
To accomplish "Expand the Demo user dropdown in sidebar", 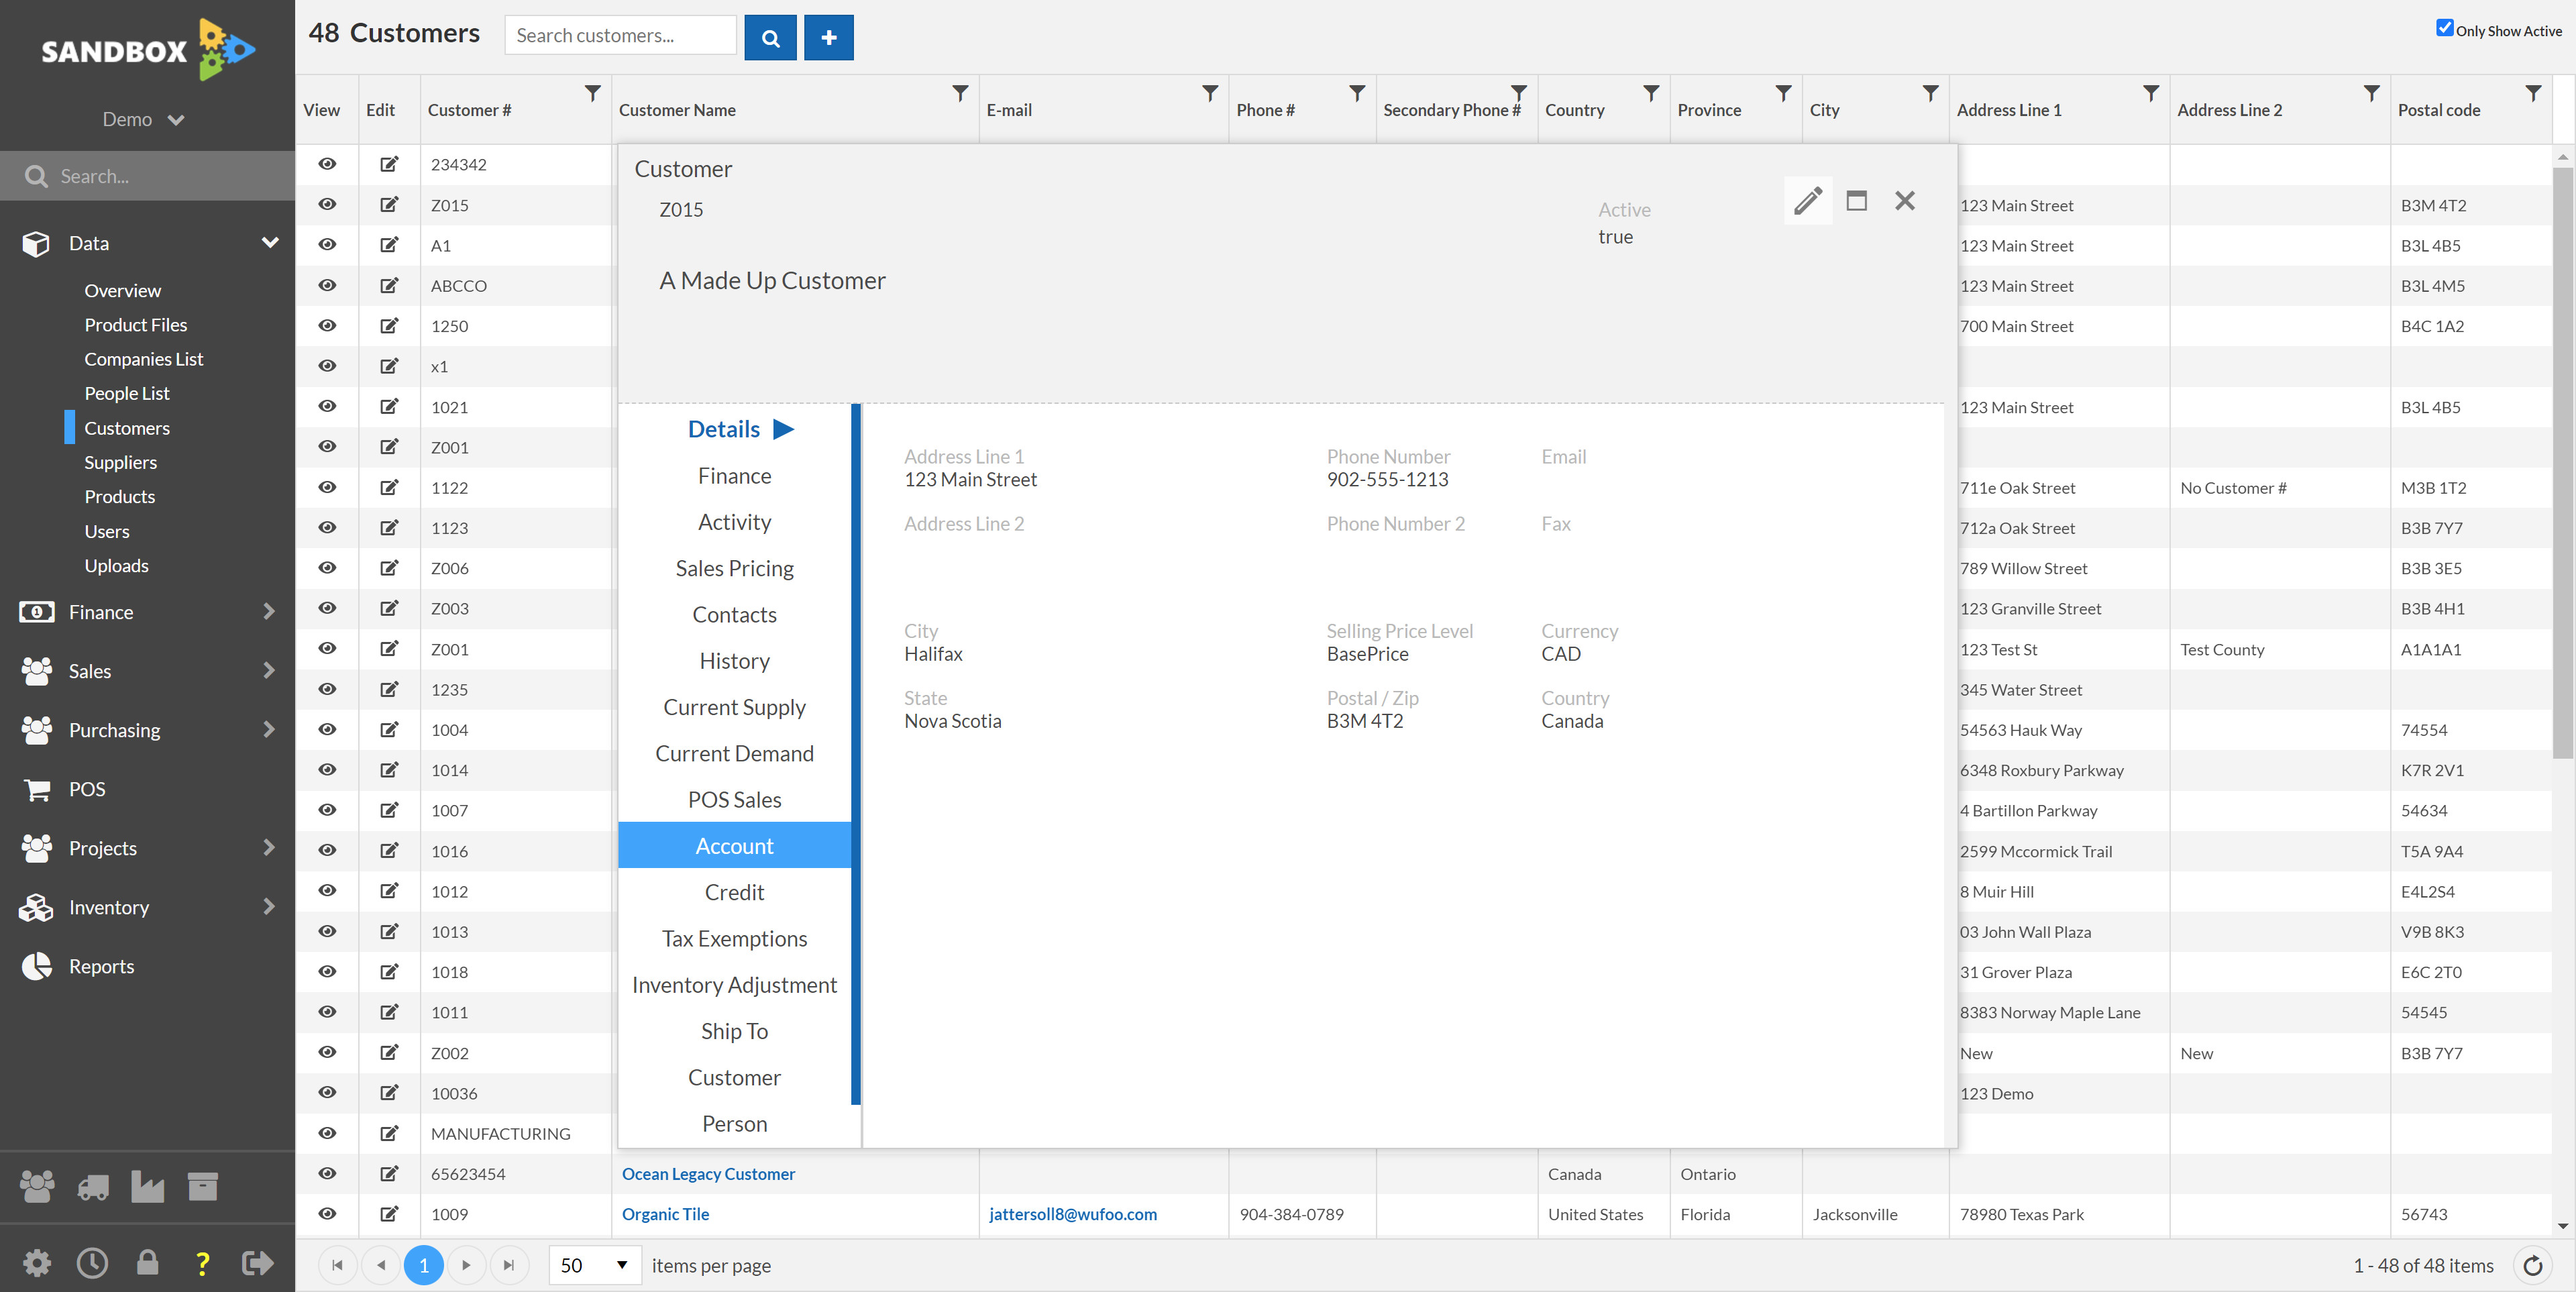I will point(145,119).
